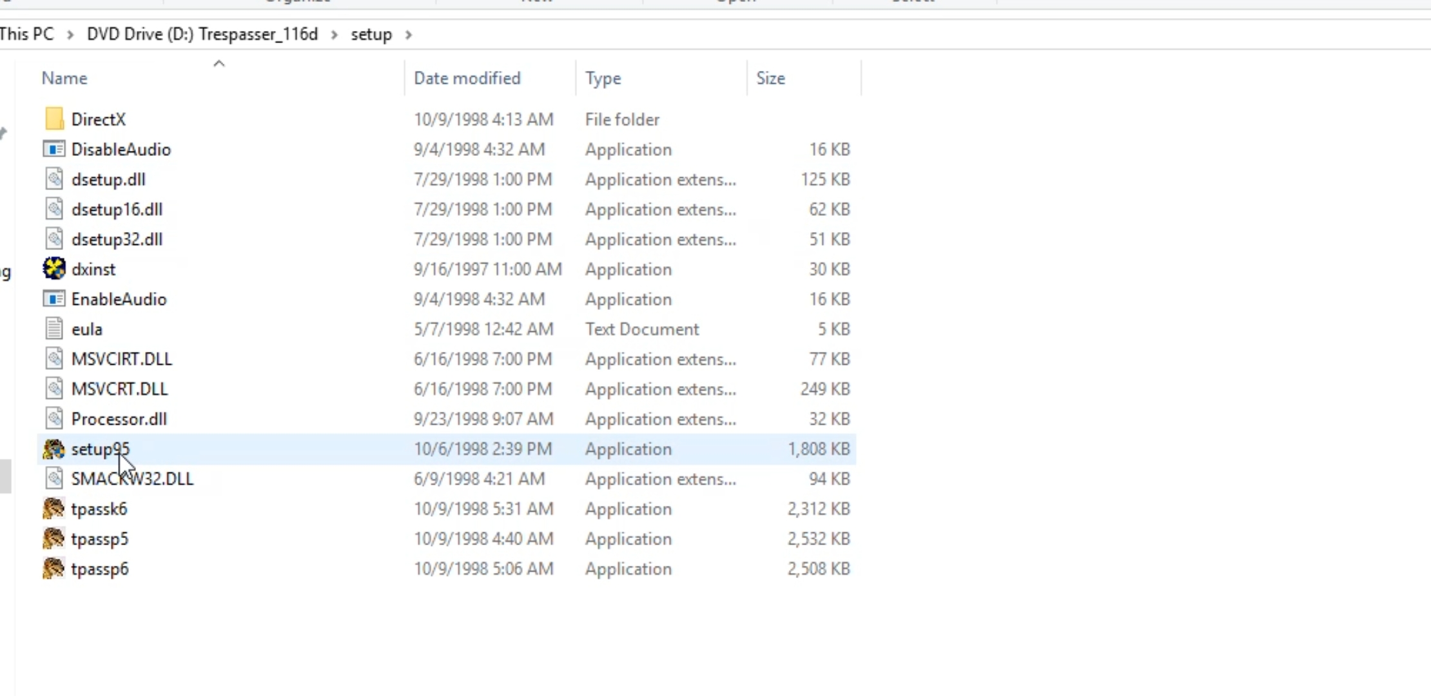
Task: Select the tpassp6 application icon
Action: (x=54, y=569)
